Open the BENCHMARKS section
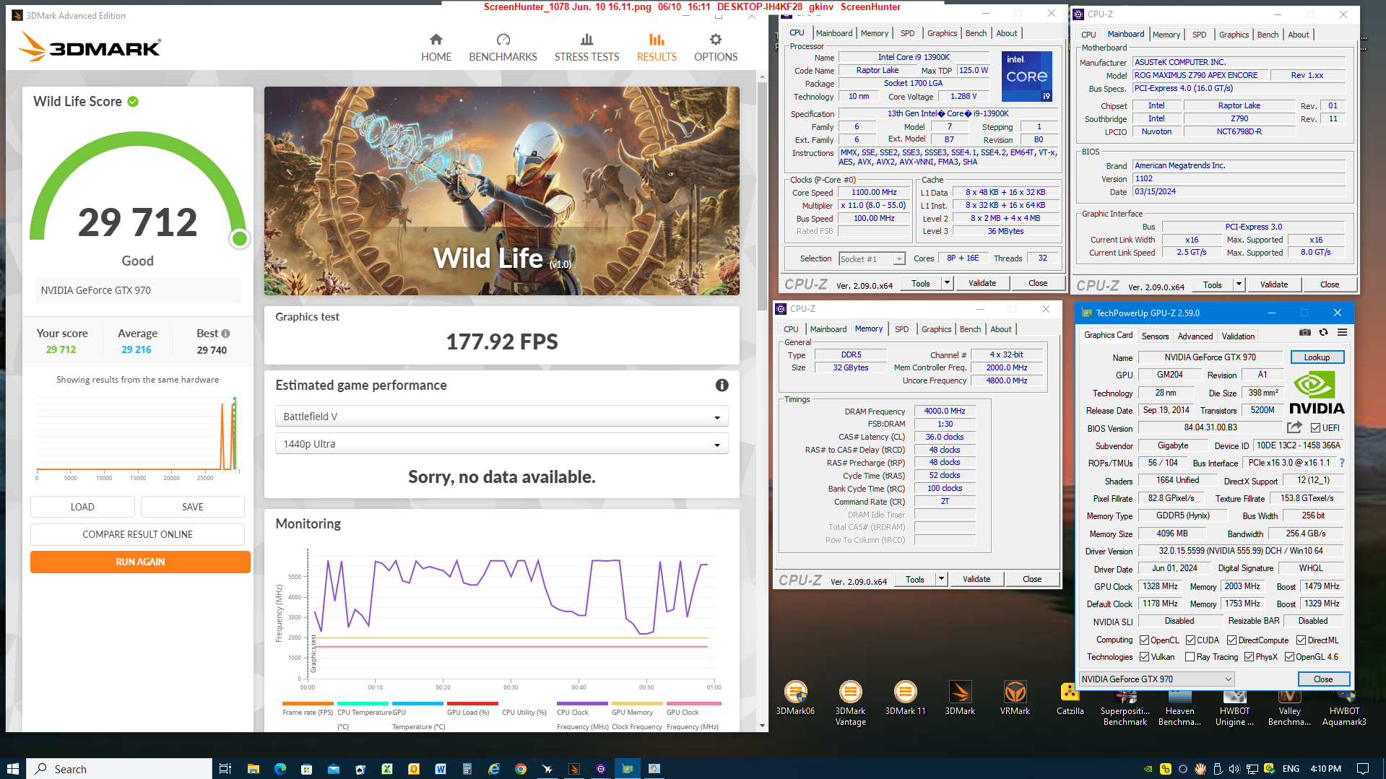Viewport: 1386px width, 779px height. coord(503,48)
